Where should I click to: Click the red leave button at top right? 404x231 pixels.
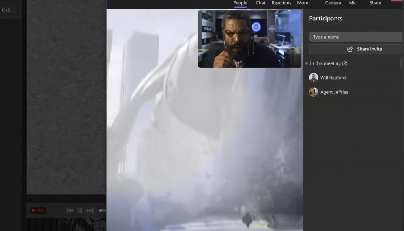(x=398, y=1)
